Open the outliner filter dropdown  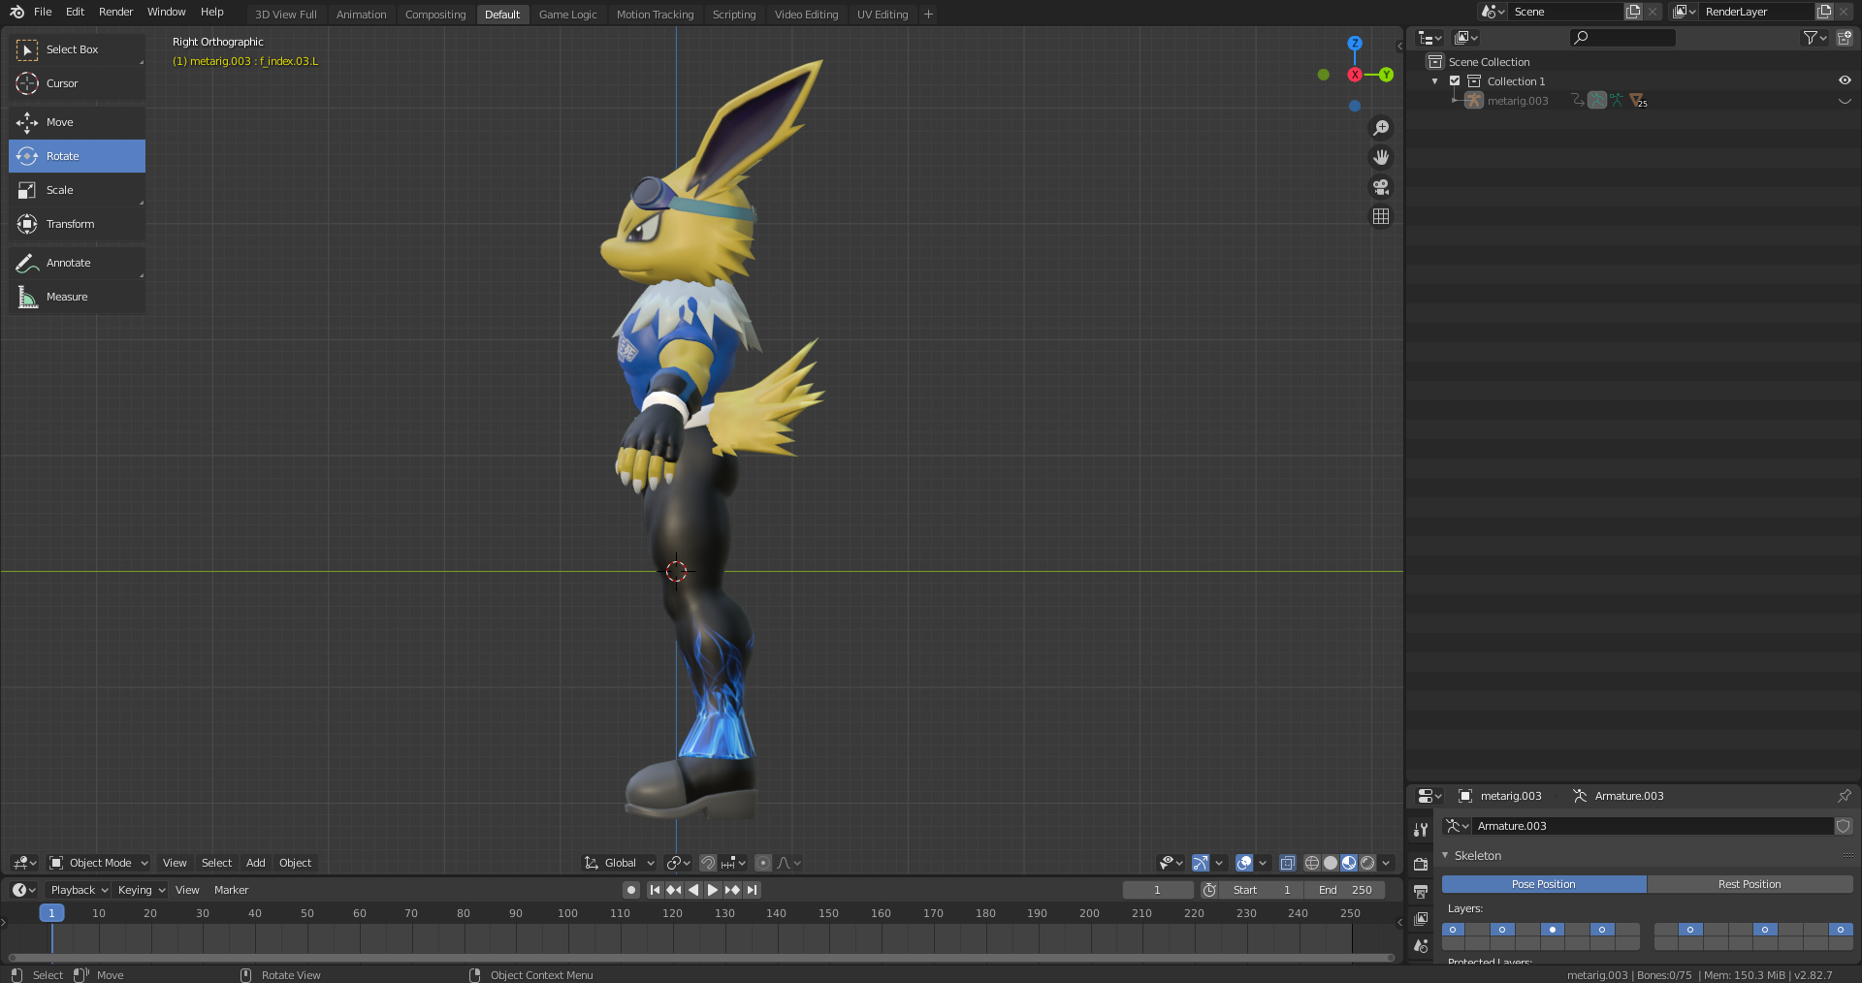click(1814, 38)
